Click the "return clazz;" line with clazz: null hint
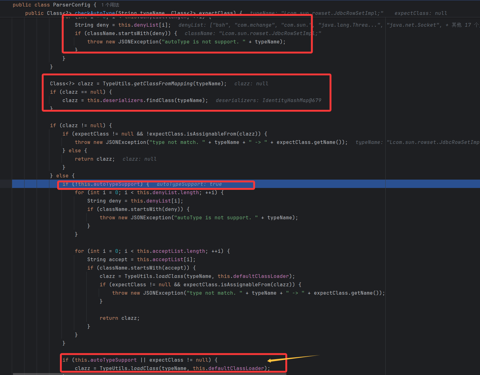 click(95, 159)
